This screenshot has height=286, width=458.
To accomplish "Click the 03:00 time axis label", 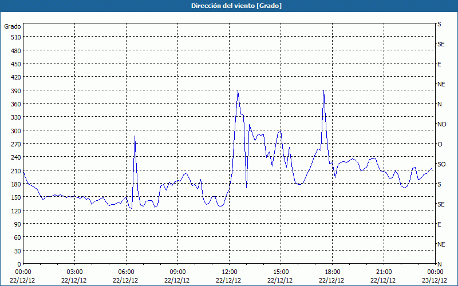I will point(75,272).
